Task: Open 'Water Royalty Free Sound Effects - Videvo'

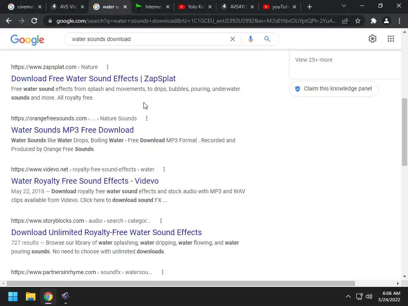Action: tap(85, 181)
